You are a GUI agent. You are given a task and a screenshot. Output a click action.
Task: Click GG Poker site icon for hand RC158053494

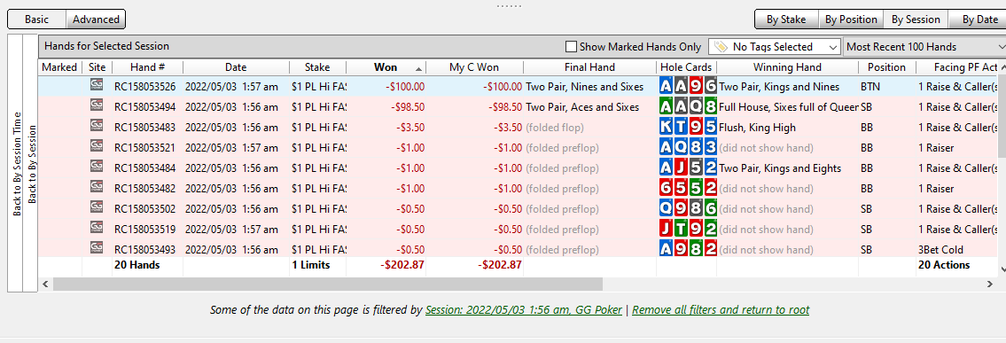(x=97, y=106)
